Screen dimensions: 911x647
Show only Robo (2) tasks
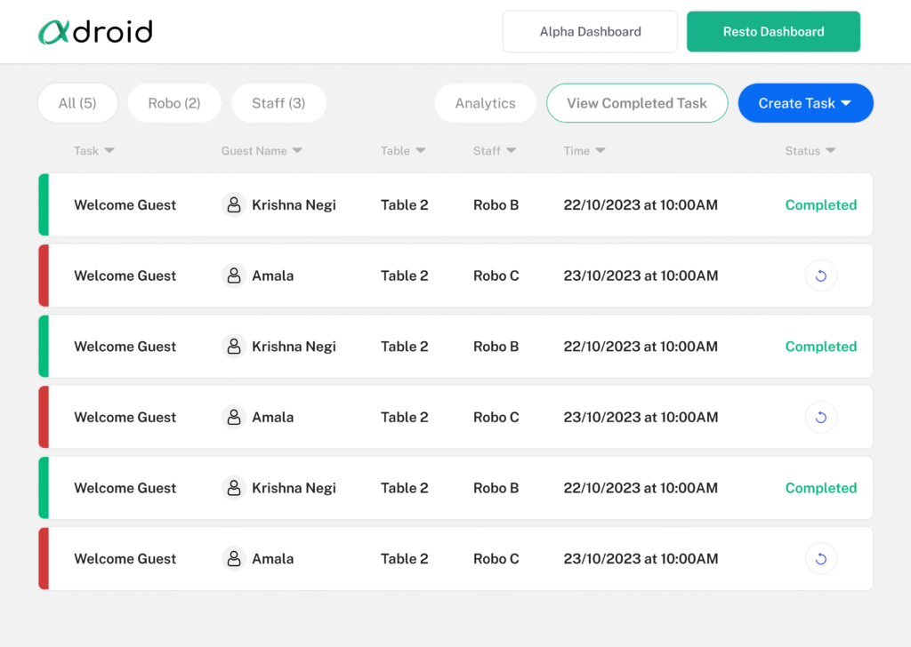pos(173,103)
